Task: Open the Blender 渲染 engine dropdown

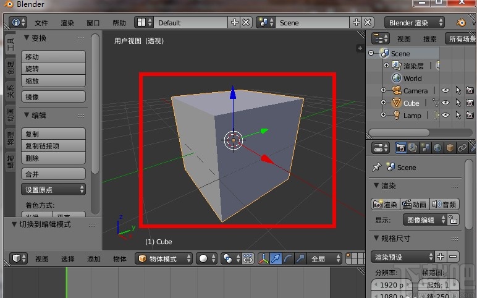Action: tap(415, 23)
